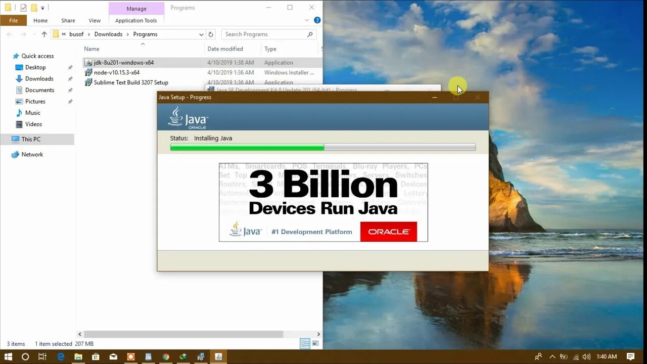Select Programs in the address breadcrumb
Viewport: 647px width, 364px height.
[145, 34]
